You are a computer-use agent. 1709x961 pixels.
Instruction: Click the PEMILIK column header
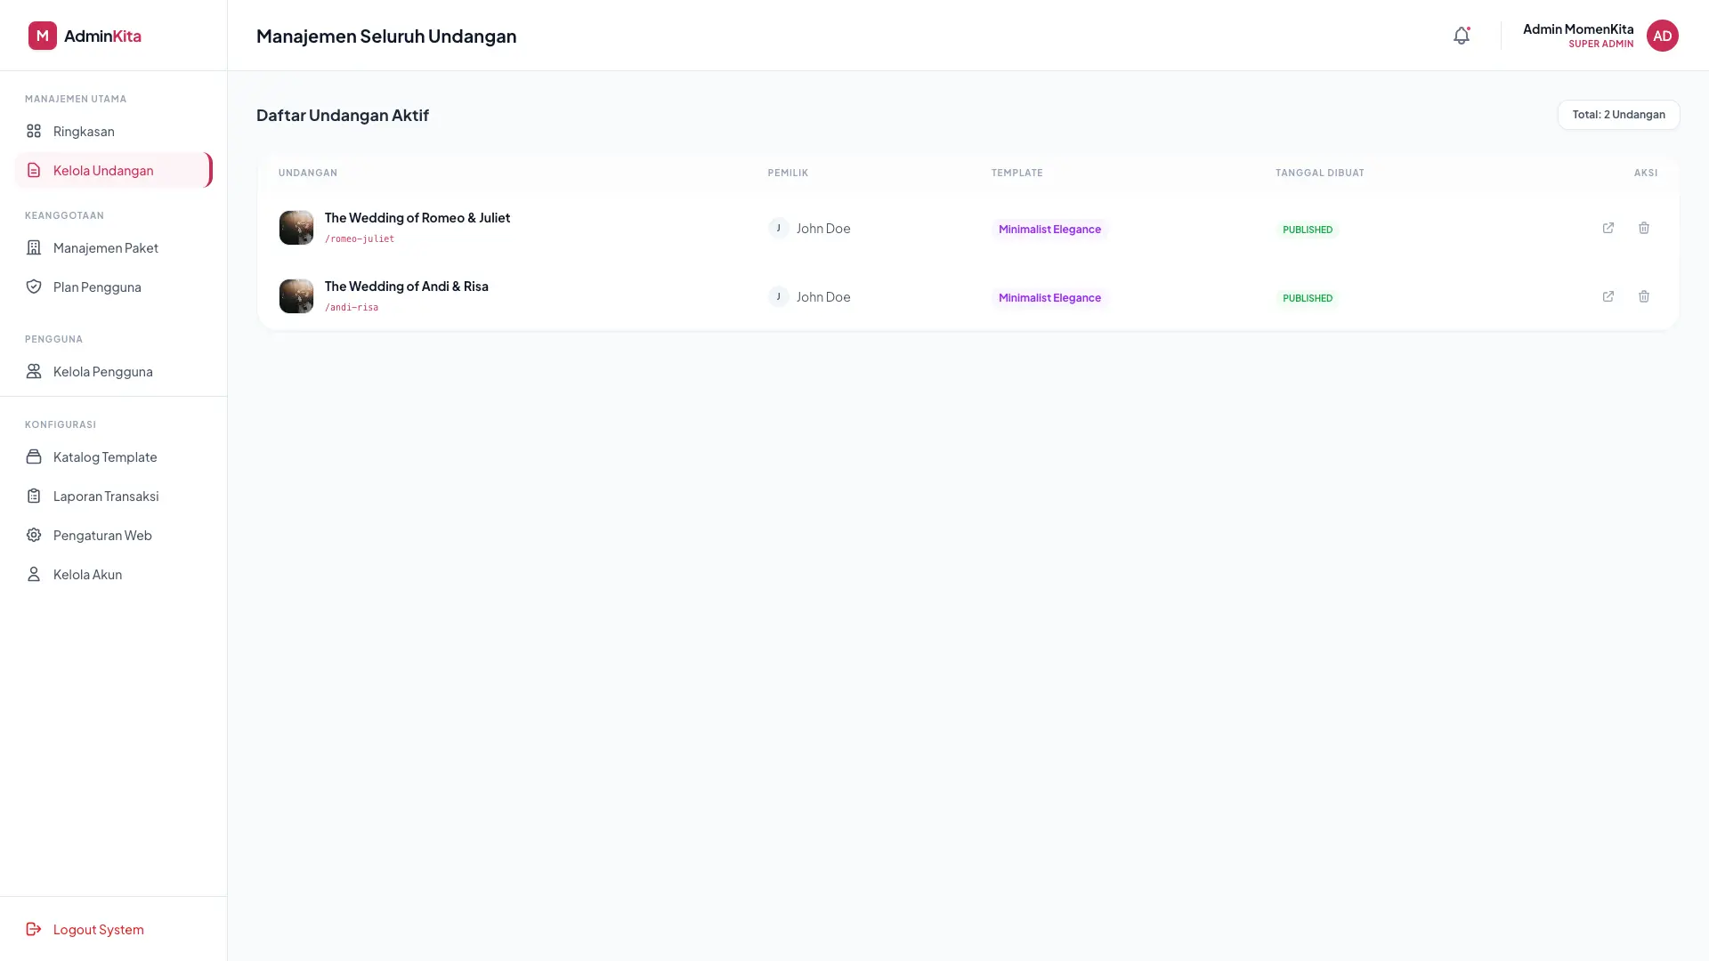click(788, 173)
